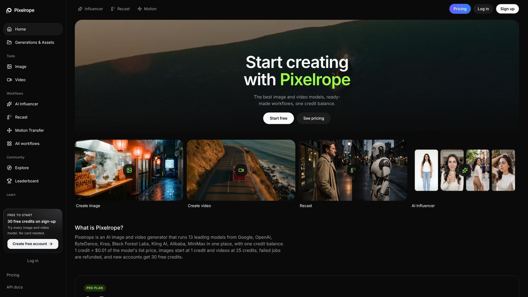
Task: Click the AI Influencer card caption
Action: [x=423, y=206]
